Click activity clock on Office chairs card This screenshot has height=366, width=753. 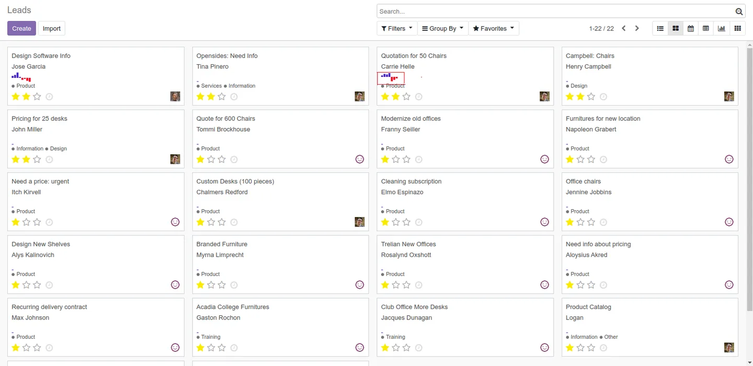pos(603,222)
